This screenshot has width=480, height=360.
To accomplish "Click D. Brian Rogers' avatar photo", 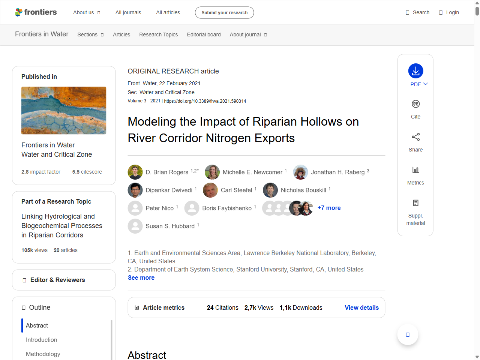I will [x=135, y=172].
